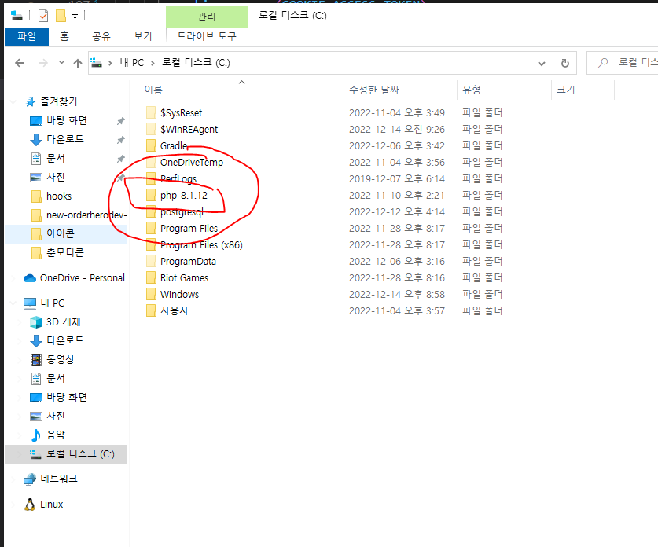Open 사진 under 즐겨찾기
This screenshot has height=547, width=658.
point(55,177)
